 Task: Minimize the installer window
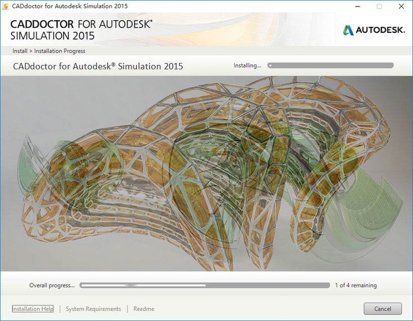tap(358, 6)
